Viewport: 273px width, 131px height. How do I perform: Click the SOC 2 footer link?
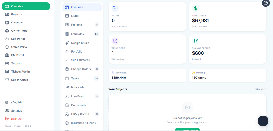pos(28,126)
